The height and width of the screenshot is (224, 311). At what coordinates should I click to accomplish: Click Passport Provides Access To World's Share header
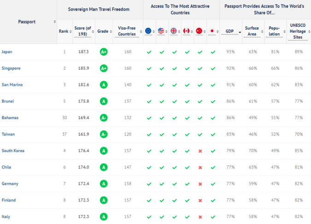coord(264,9)
